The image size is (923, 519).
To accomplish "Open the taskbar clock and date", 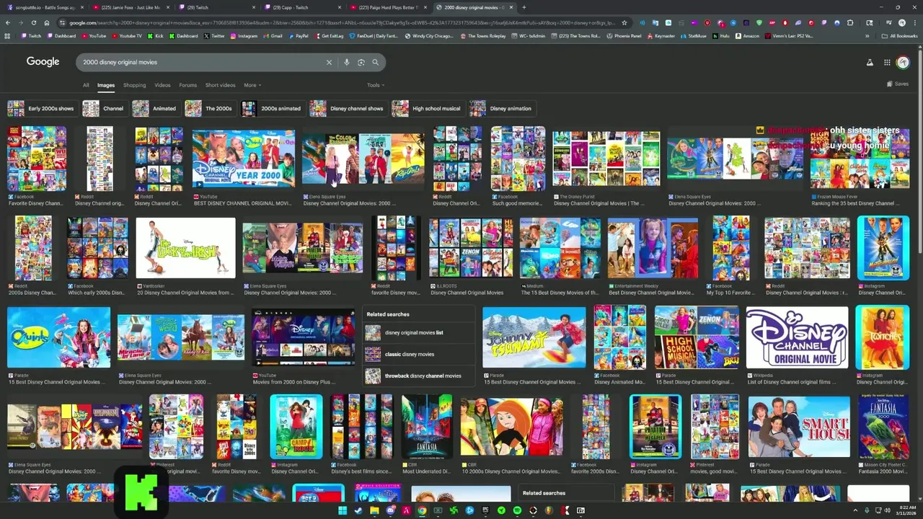I will coord(906,510).
